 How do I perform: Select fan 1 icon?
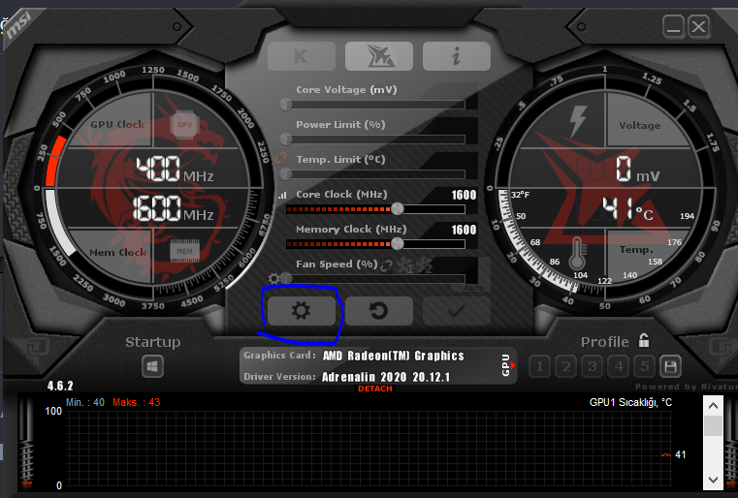[x=405, y=265]
